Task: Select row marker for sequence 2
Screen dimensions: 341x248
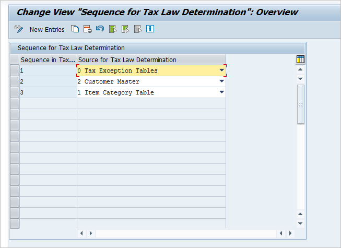Action: point(15,81)
